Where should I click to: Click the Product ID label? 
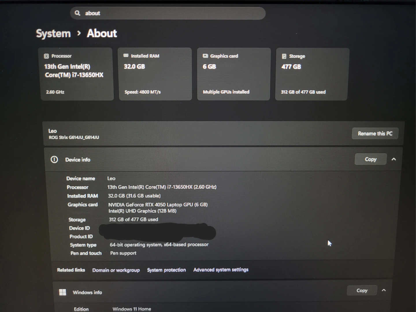click(81, 236)
